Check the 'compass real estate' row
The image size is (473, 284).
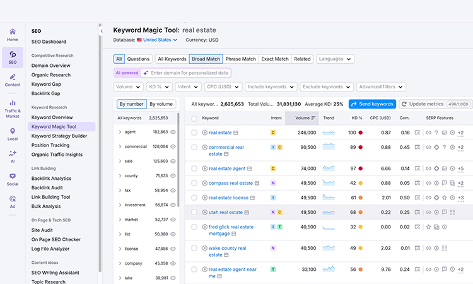pos(194,183)
